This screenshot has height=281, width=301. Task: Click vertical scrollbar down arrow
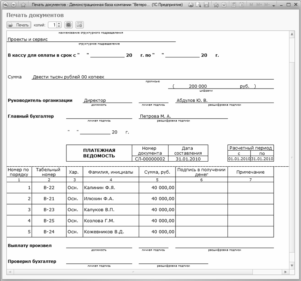pos(292,266)
